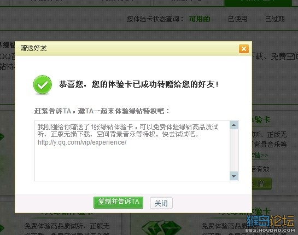Image resolution: width=298 pixels, height=235 pixels.
Task: Select the 可用的 status filter
Action: [x=200, y=19]
